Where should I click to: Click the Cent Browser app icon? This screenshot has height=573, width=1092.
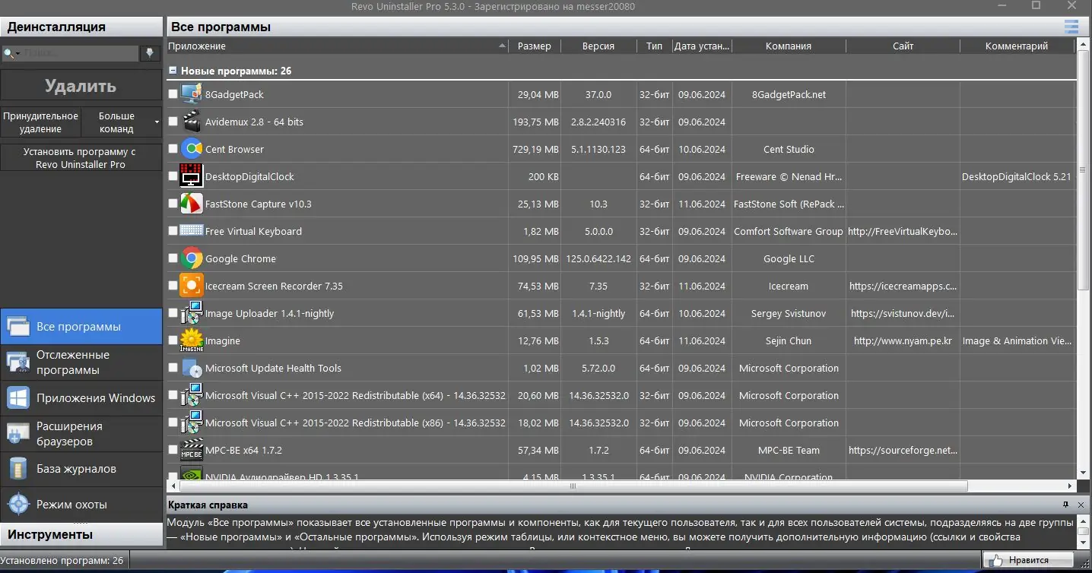pos(191,149)
